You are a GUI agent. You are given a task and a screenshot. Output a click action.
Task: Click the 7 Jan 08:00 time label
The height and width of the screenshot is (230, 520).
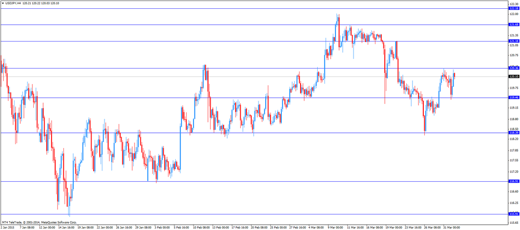pos(28,228)
